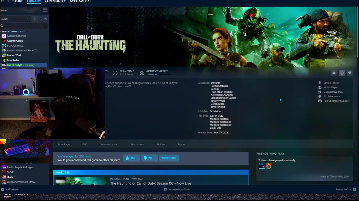The image size is (359, 201).
Task: Click the Weekend Warriors MMA icon
Action: [x=4, y=182]
